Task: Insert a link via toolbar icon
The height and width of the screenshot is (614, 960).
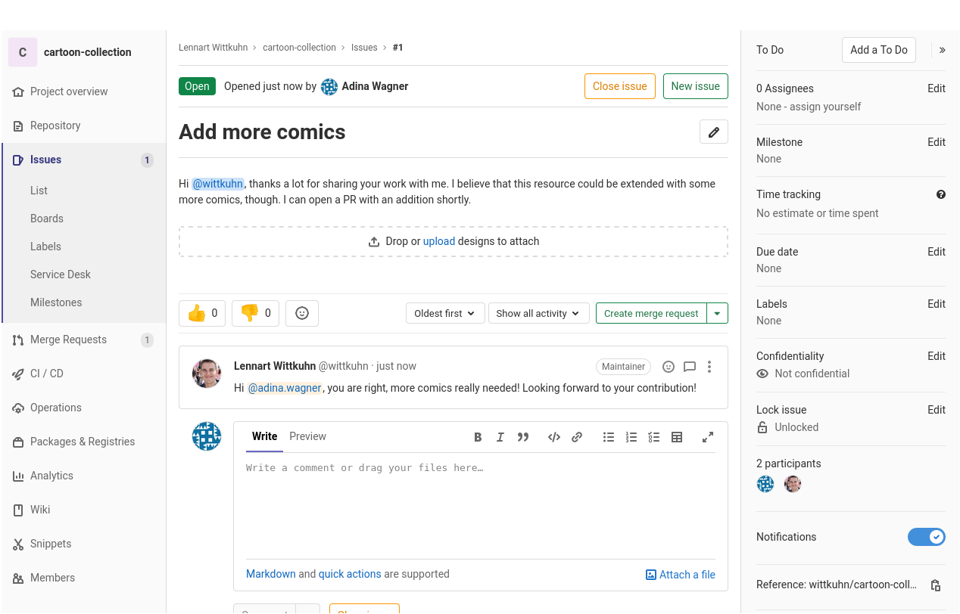Action: [x=577, y=437]
